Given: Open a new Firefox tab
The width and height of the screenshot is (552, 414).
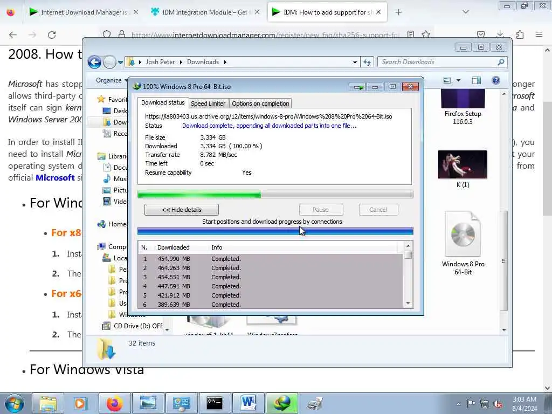Looking at the screenshot, I should pyautogui.click(x=398, y=12).
